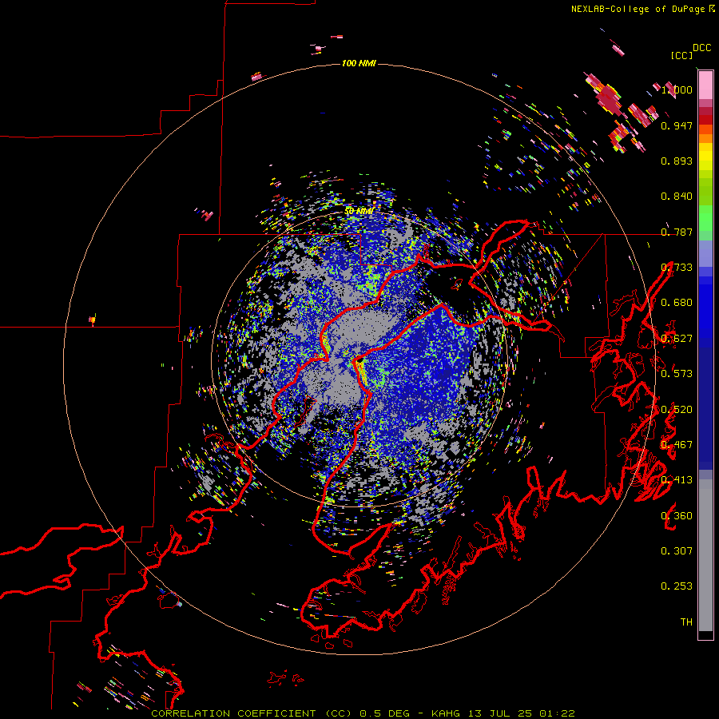Click the black TH segment of color bar
Viewport: 719px width, 719px height.
(x=705, y=635)
